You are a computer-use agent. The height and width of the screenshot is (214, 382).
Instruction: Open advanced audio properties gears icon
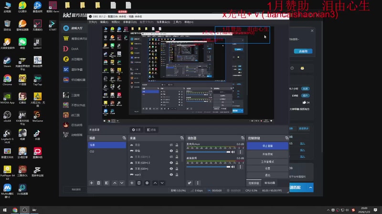tap(190, 183)
